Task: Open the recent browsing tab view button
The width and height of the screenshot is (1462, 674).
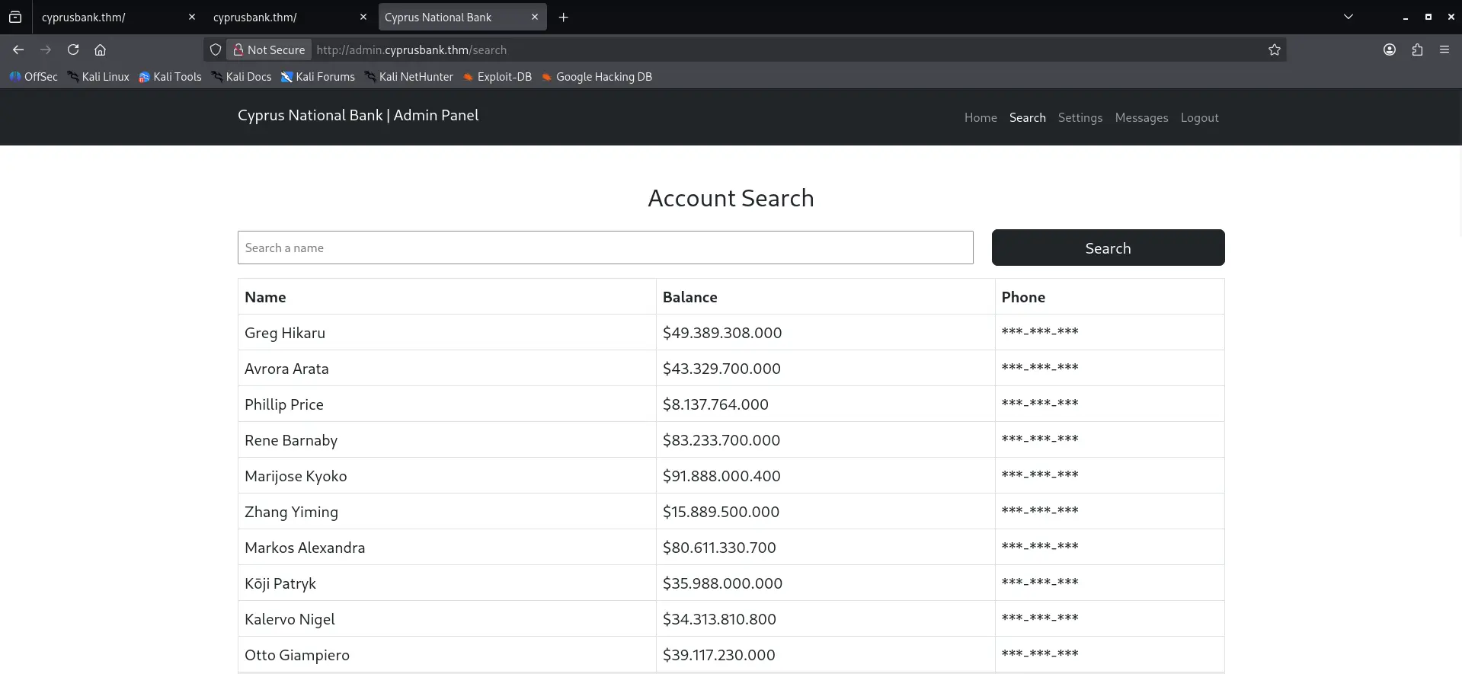Action: (x=15, y=17)
